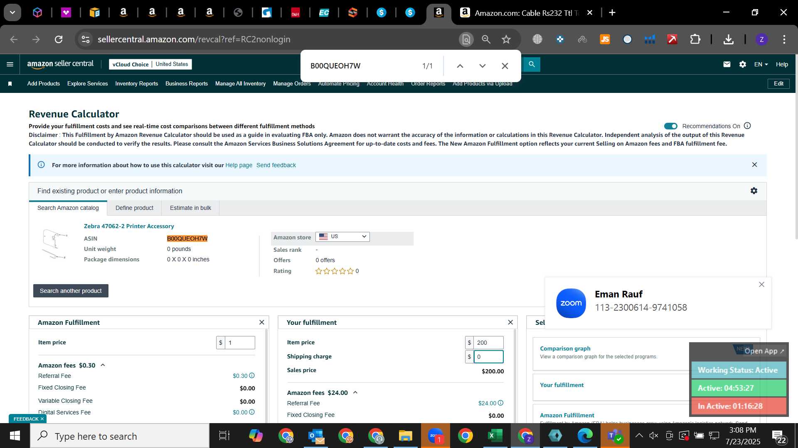
Task: Open Chrome extensions puzzle icon
Action: 695,39
